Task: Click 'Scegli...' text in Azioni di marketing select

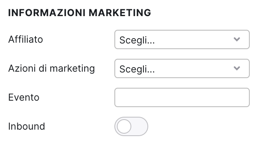Action: pos(137,69)
